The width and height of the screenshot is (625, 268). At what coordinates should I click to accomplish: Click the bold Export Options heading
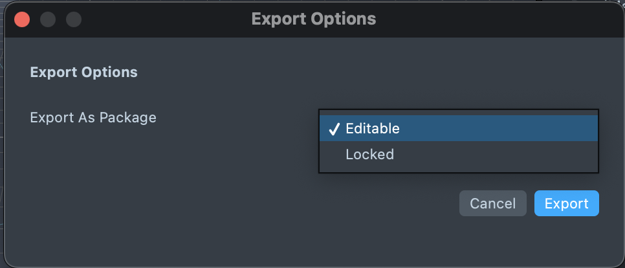(83, 72)
